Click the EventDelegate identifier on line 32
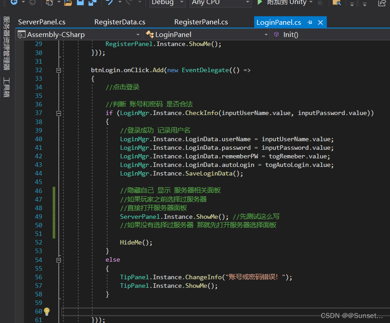 coord(205,70)
